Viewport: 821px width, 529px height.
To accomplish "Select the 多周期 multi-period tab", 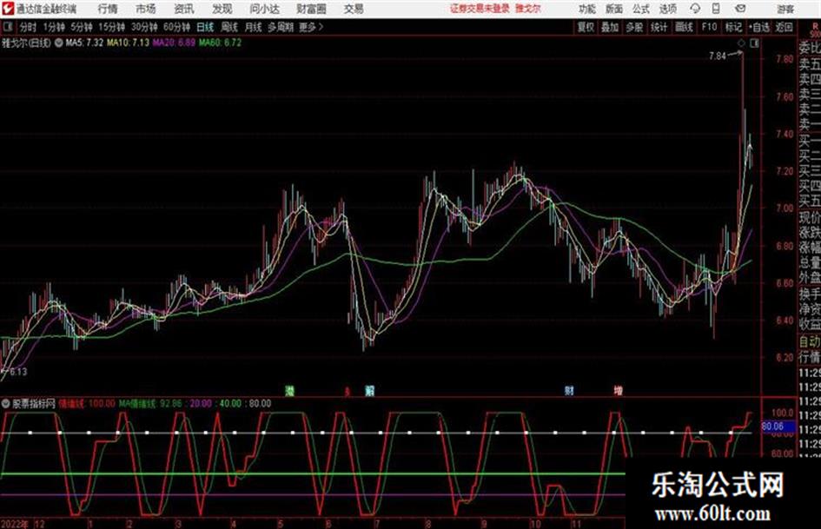I will (281, 27).
